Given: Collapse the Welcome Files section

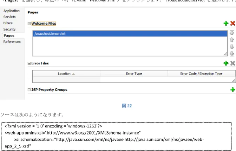Looking at the screenshot, I should point(29,24).
